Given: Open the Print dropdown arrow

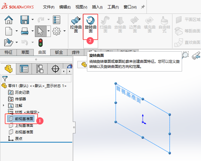Looking at the screenshot, I should pos(33,31).
